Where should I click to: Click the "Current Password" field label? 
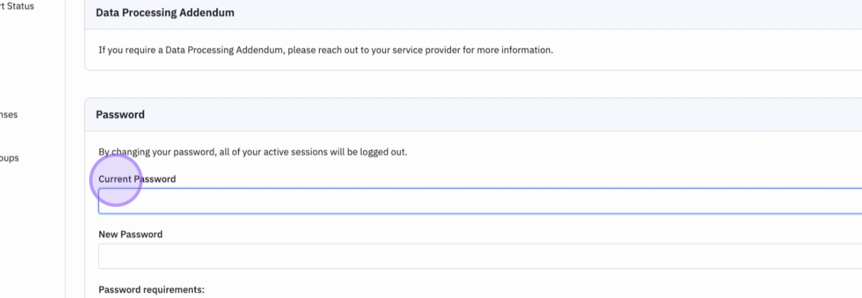coord(137,179)
